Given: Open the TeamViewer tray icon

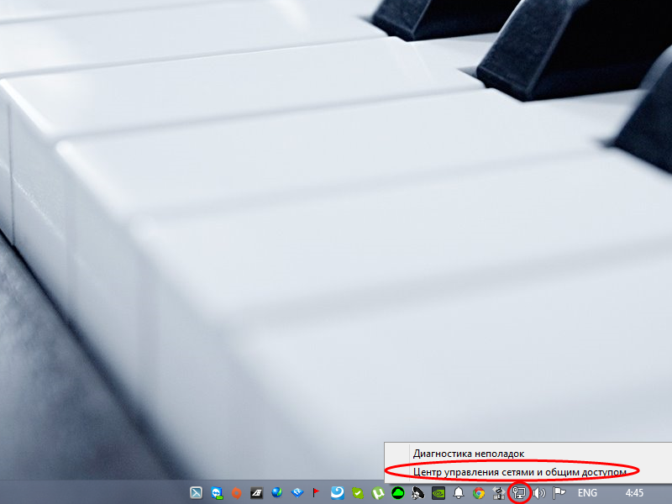Looking at the screenshot, I should (x=217, y=493).
